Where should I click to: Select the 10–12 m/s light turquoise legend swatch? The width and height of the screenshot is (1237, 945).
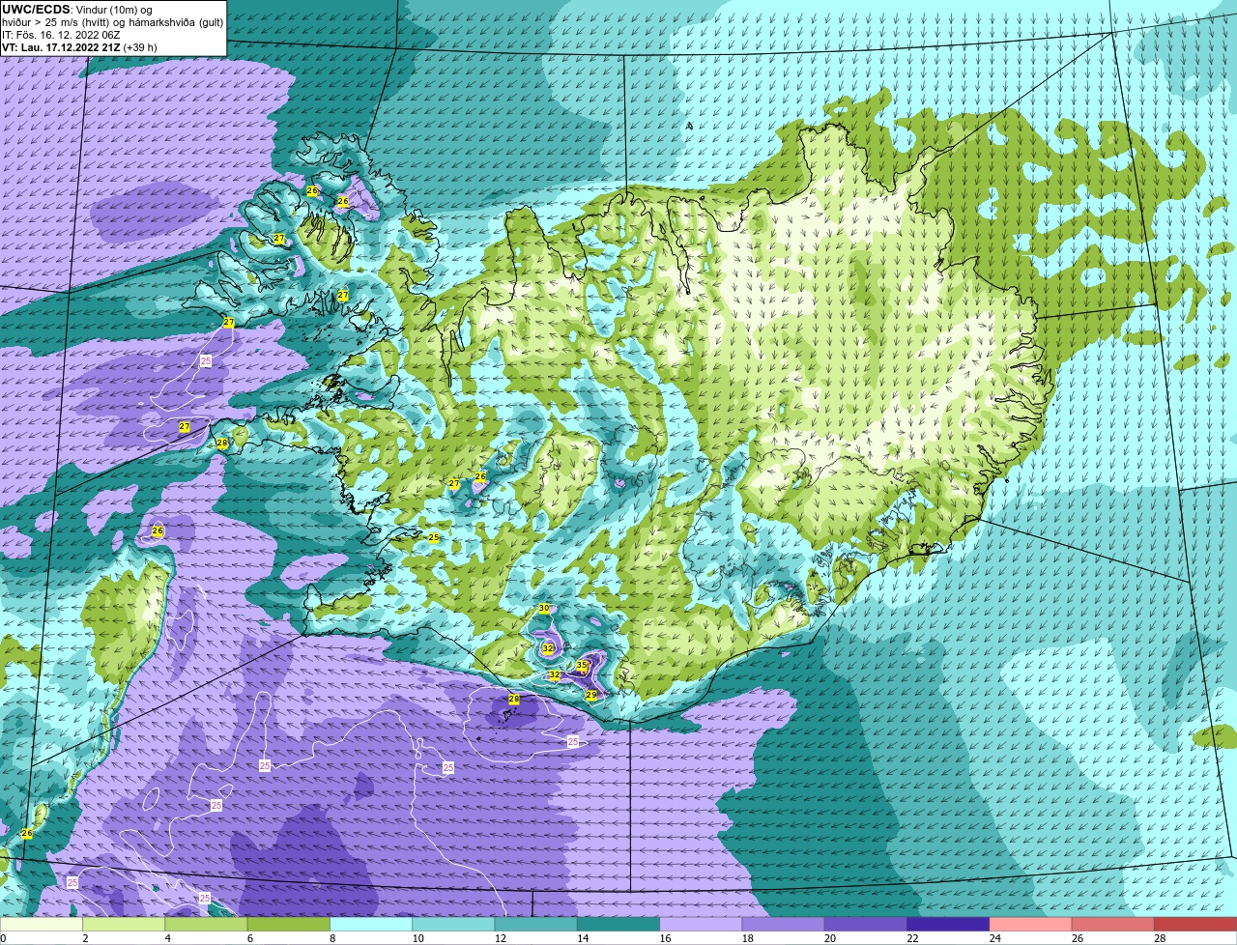(x=453, y=925)
